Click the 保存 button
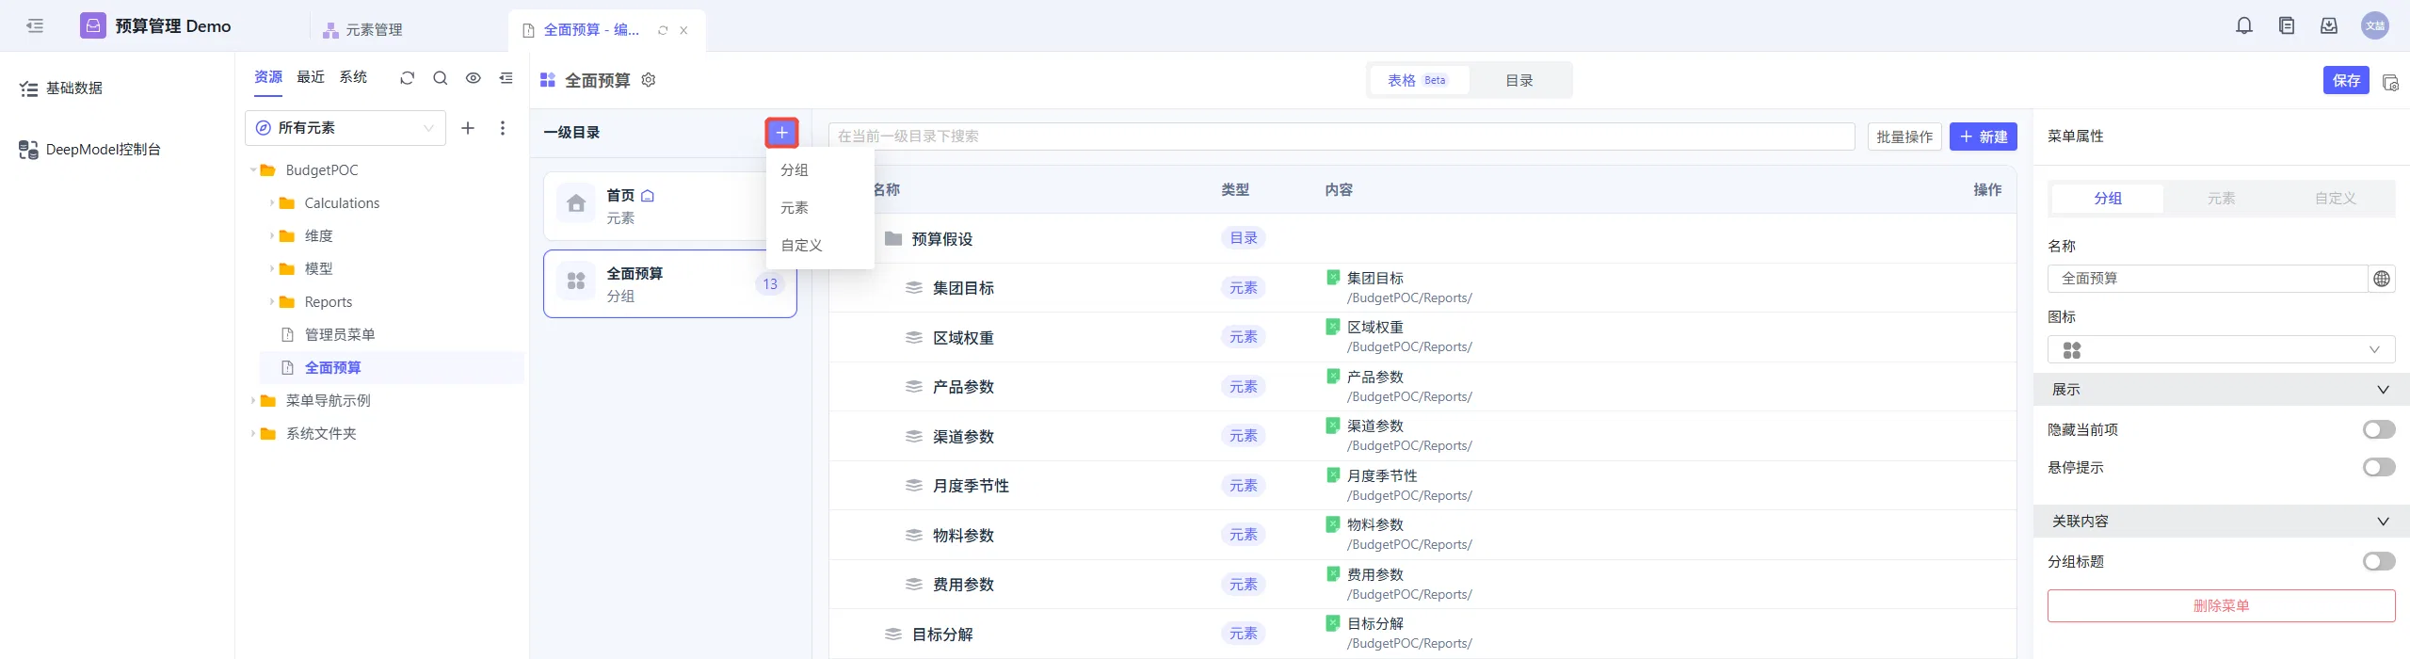 point(2345,81)
